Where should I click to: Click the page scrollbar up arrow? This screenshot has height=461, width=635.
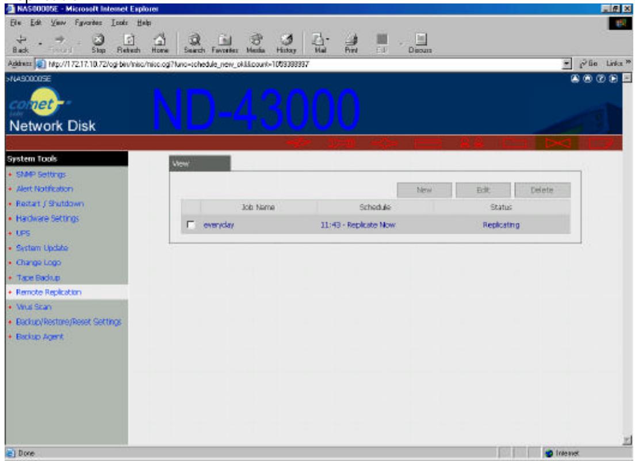[x=627, y=78]
